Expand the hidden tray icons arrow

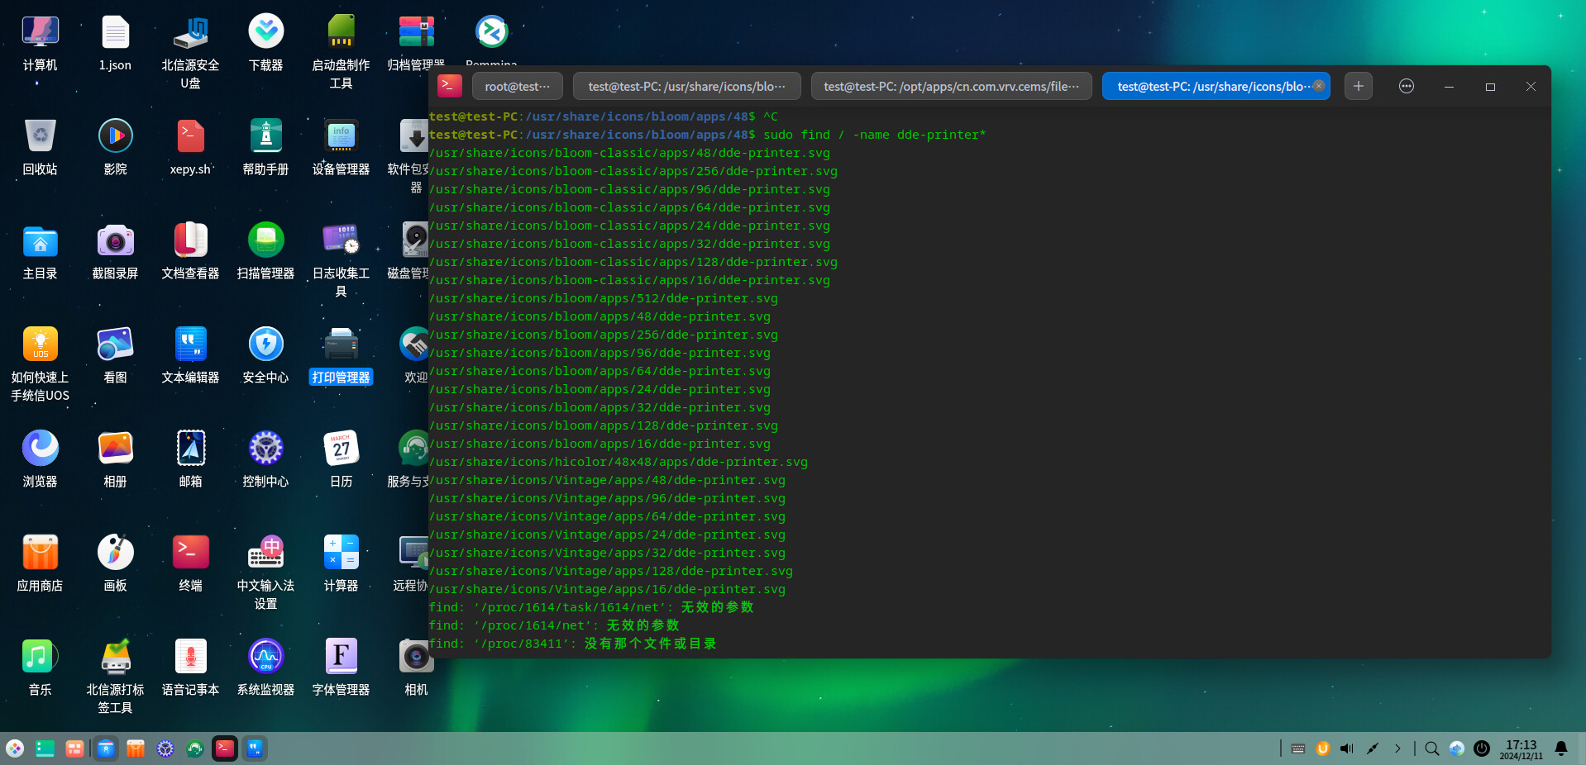[1397, 748]
